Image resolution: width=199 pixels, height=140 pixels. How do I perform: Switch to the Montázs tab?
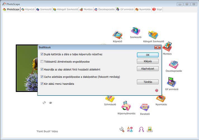(86, 9)
